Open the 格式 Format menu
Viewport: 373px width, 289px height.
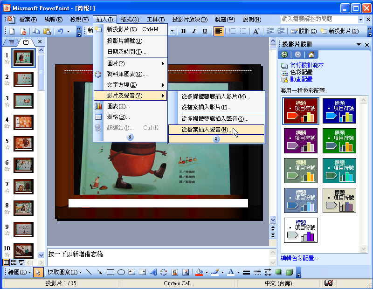(130, 20)
